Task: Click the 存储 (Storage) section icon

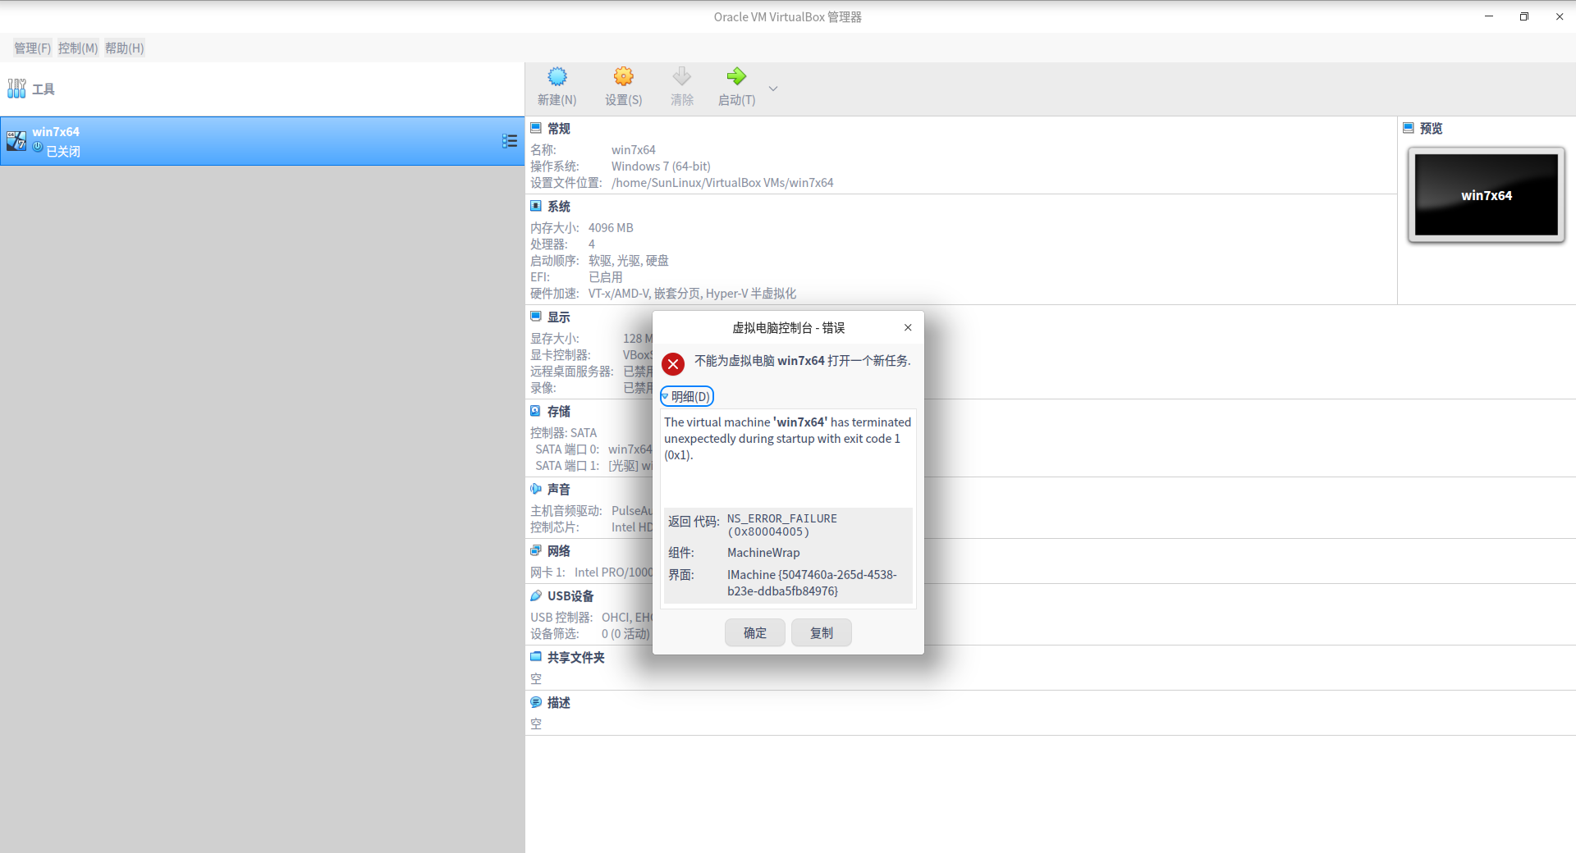Action: pyautogui.click(x=536, y=411)
